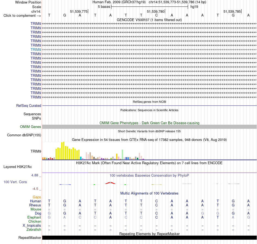This screenshot has height=244, width=257.
Task: Click the 4.88 PhyloP upper range value
Action: click(35, 175)
